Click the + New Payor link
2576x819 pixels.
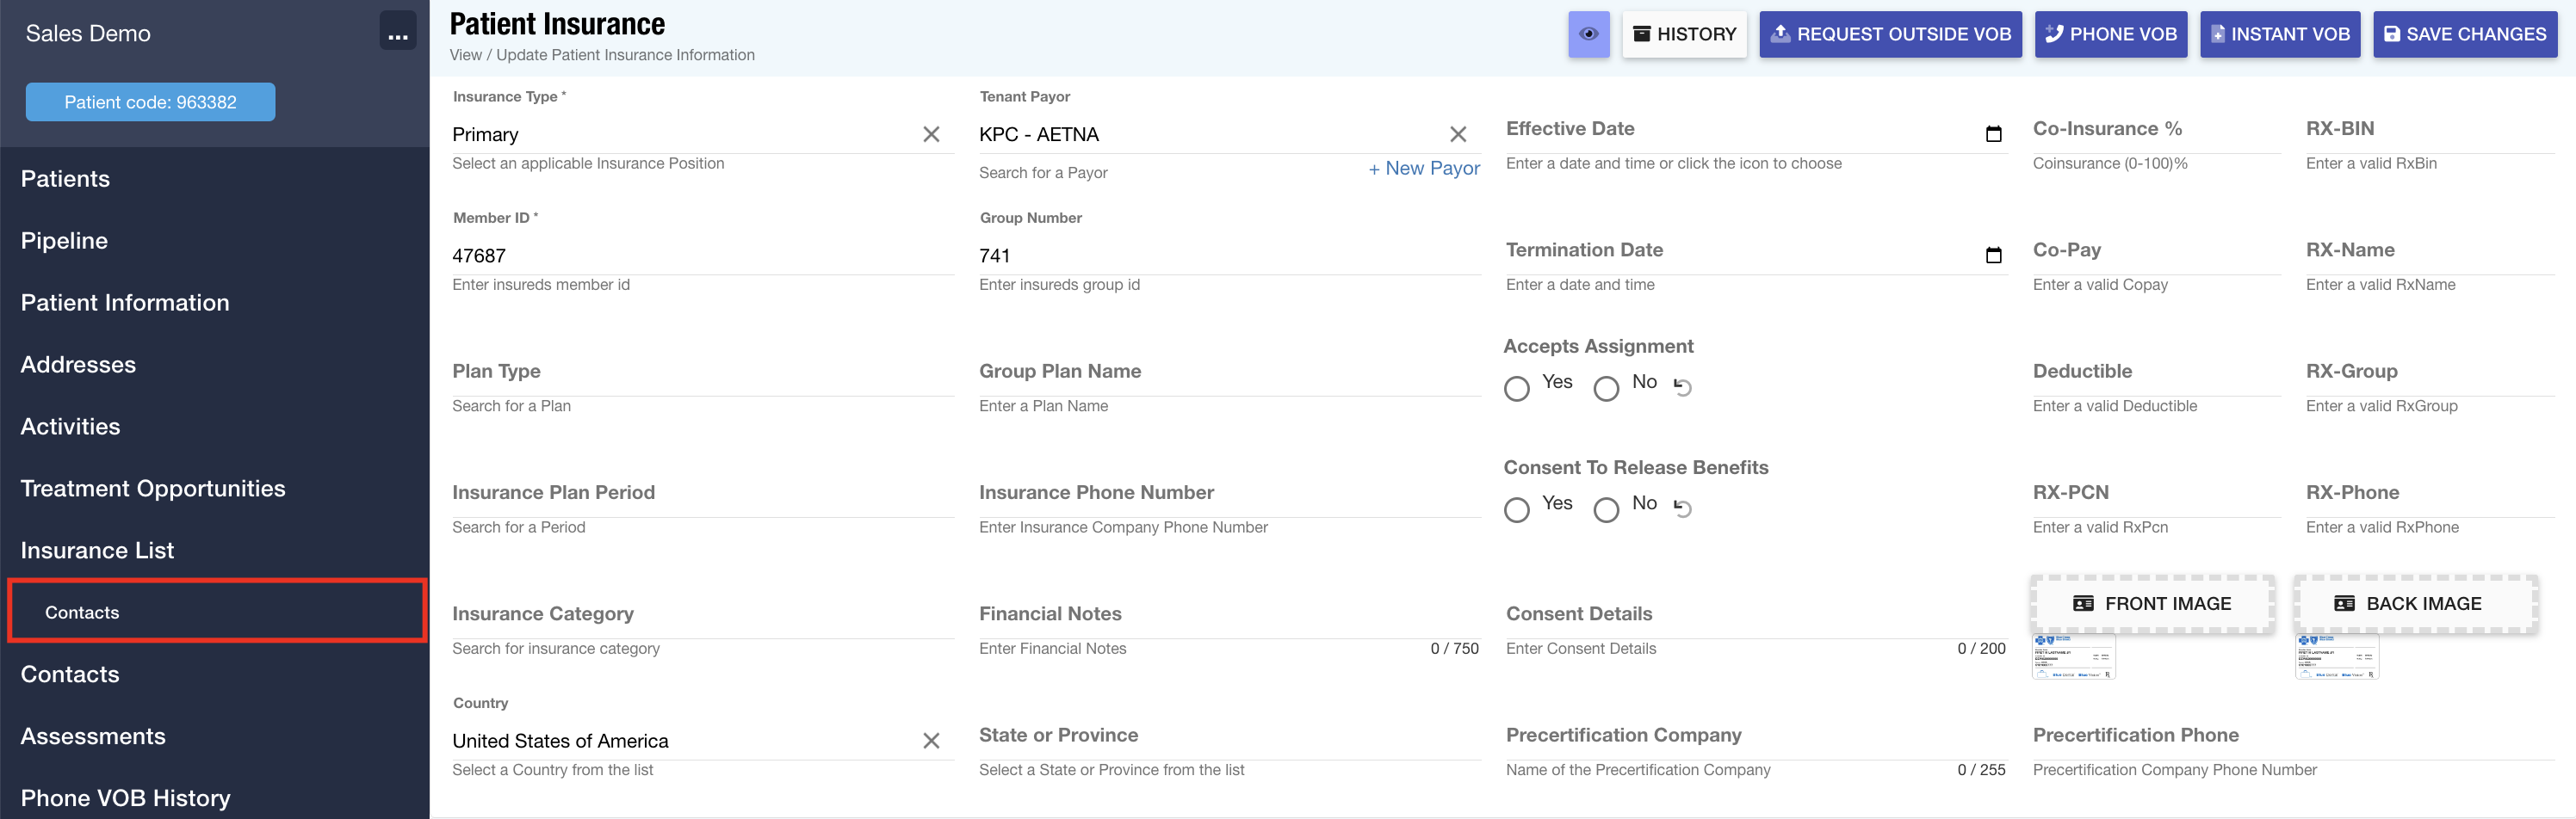pyautogui.click(x=1423, y=169)
